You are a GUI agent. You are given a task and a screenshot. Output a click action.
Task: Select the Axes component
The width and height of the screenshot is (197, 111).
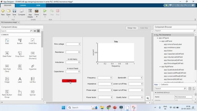(x=7, y=41)
